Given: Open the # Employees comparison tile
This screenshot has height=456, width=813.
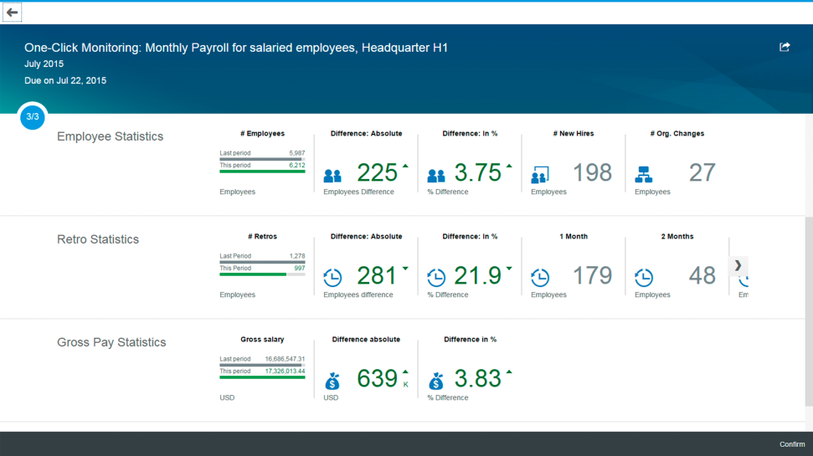Looking at the screenshot, I should click(x=262, y=164).
